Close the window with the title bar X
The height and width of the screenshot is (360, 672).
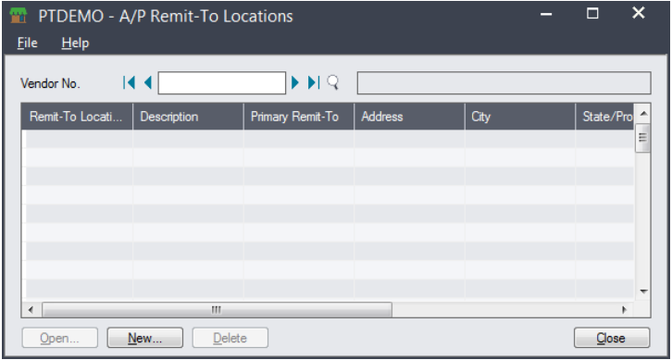[639, 13]
